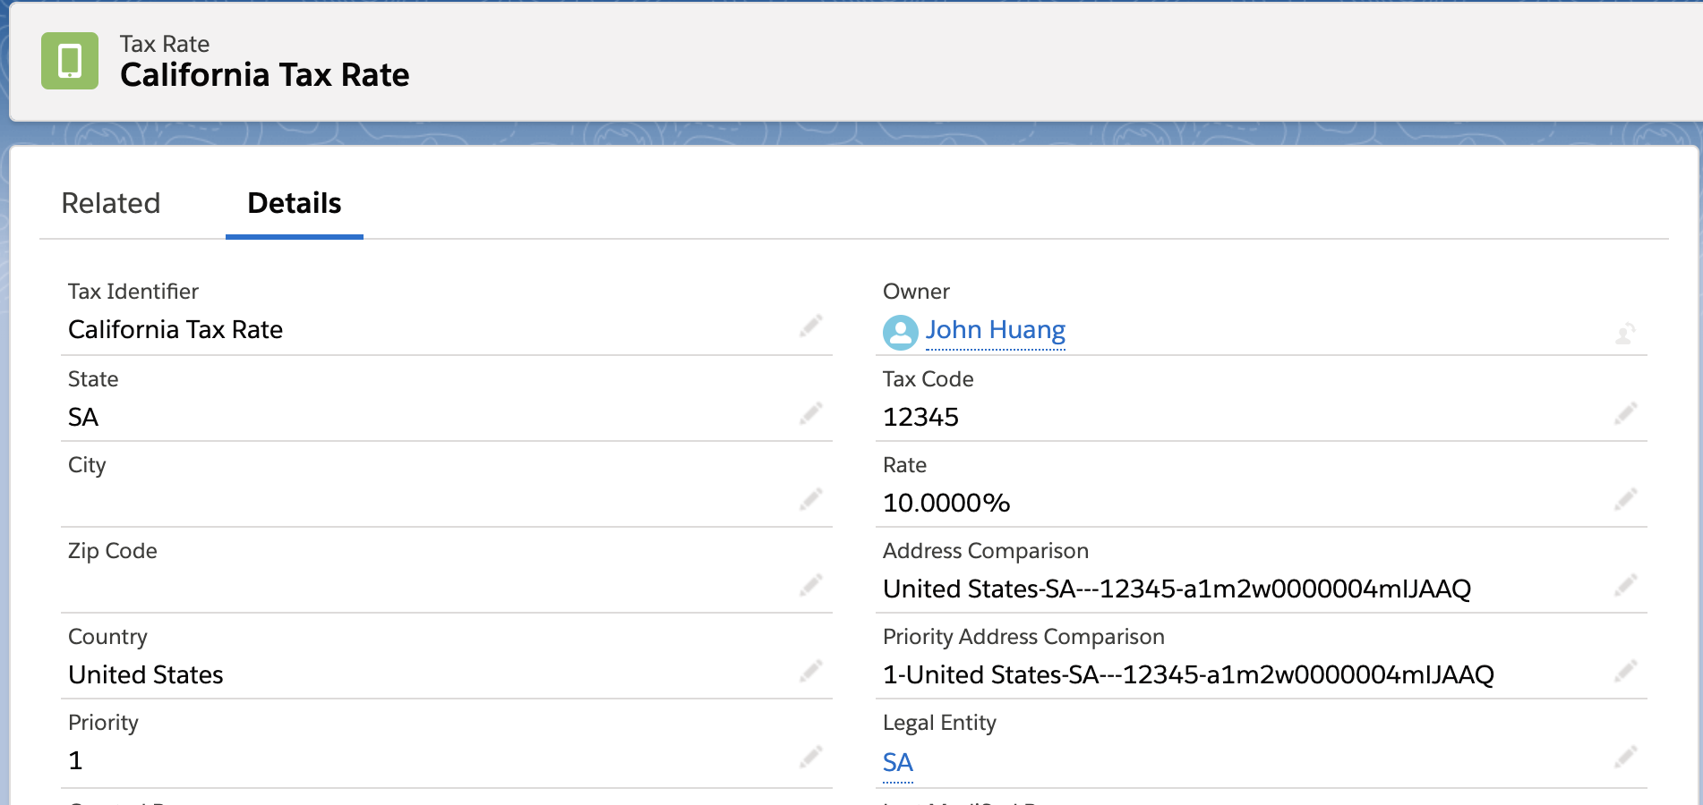Edit Legal Entity with pencil icon
This screenshot has width=1703, height=805.
[1626, 758]
